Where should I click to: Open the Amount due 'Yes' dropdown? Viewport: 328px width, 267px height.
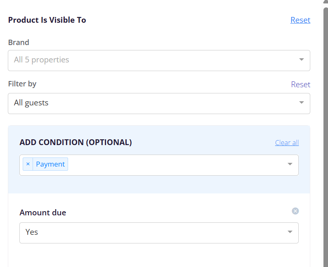pyautogui.click(x=159, y=233)
